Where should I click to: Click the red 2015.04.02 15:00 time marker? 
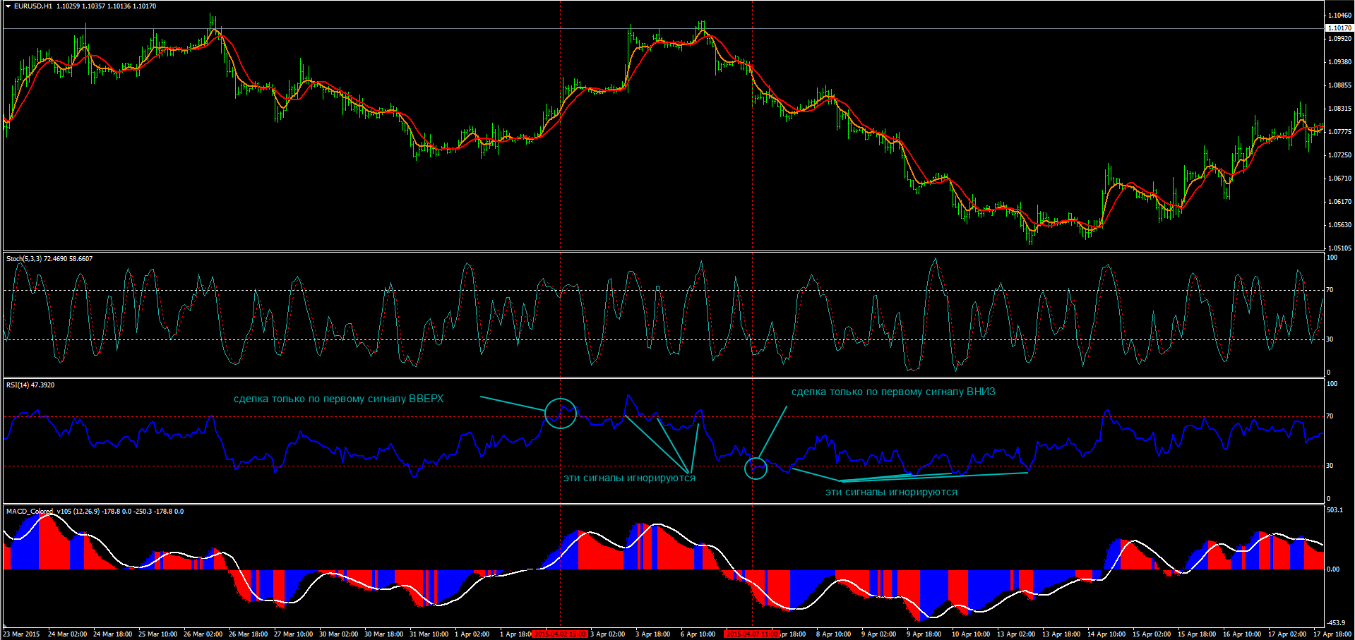[x=560, y=634]
